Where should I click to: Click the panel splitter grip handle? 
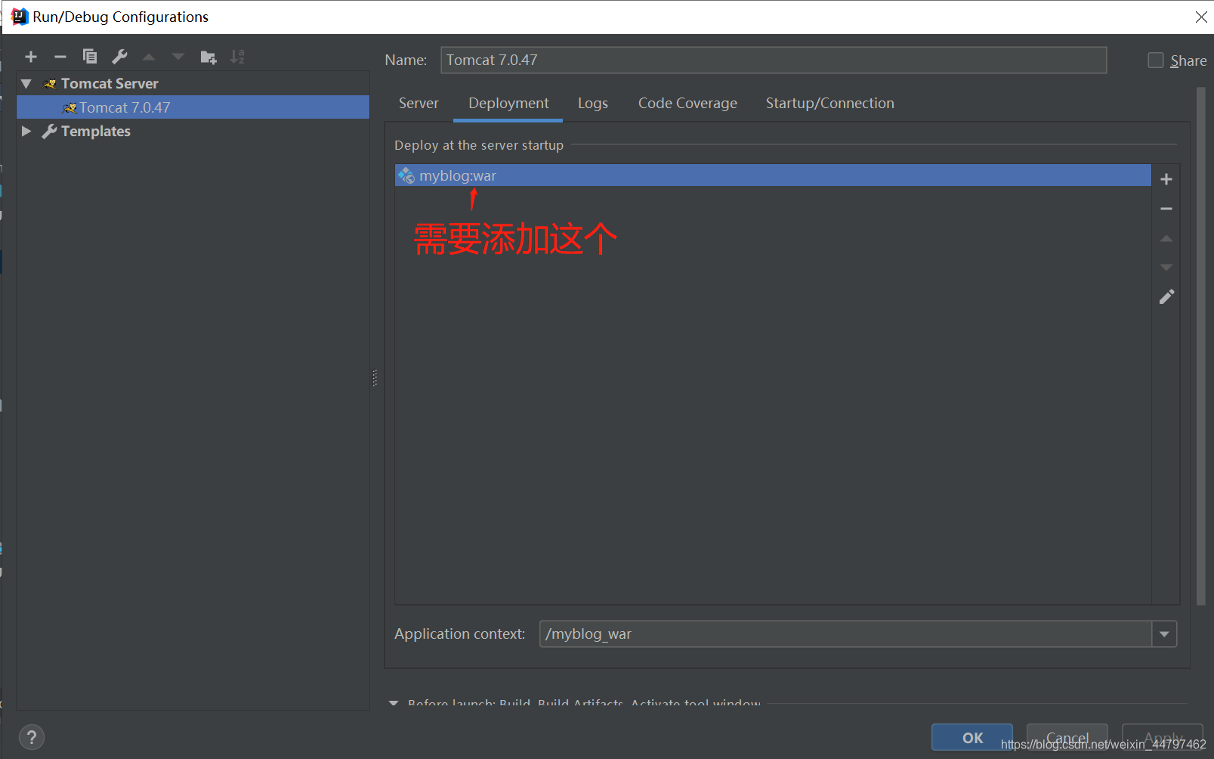tap(375, 377)
